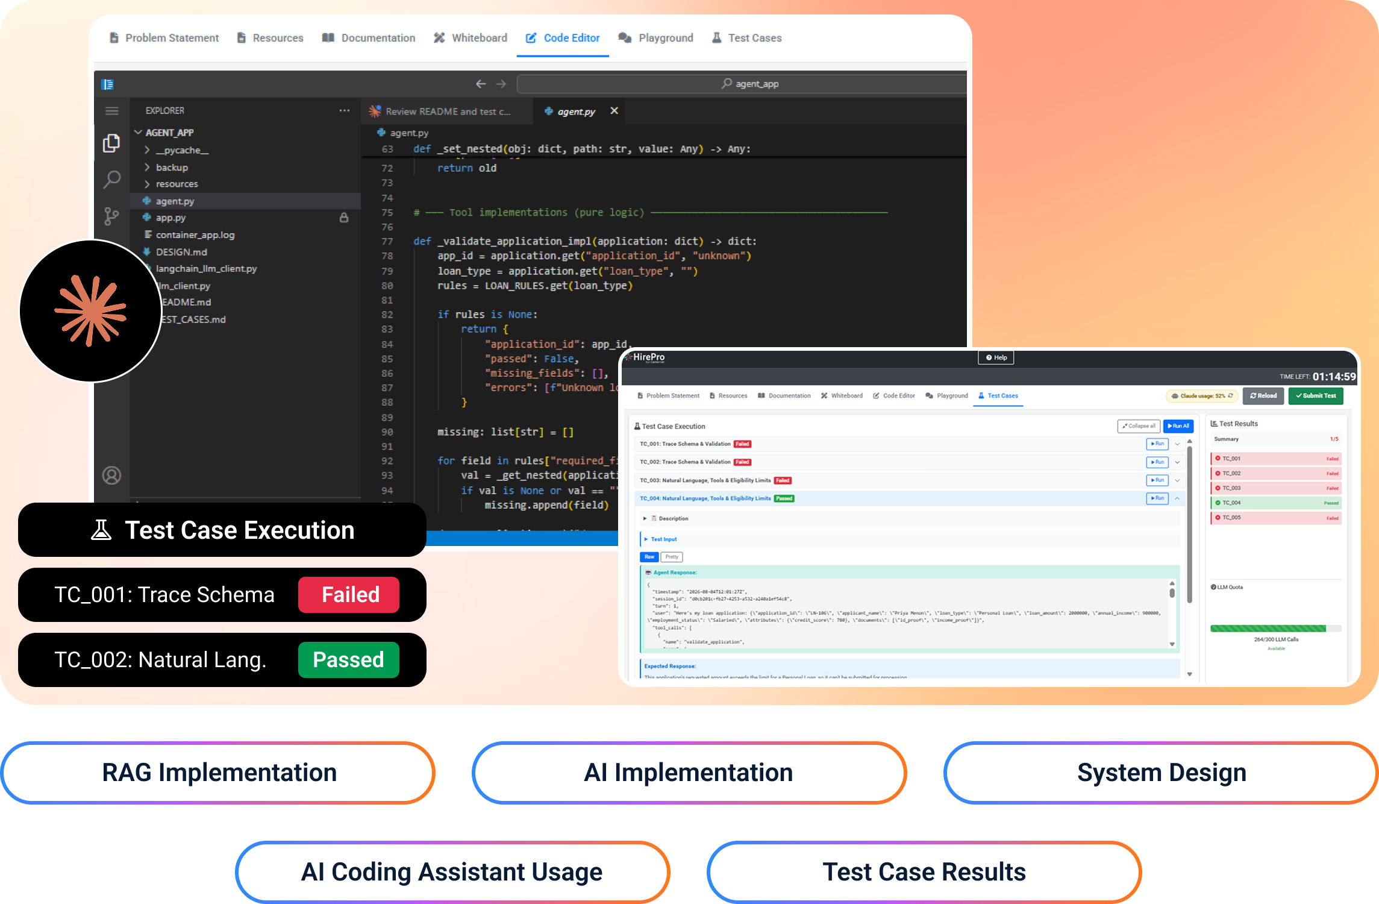Open the Explorer files icon in activity bar

point(111,143)
